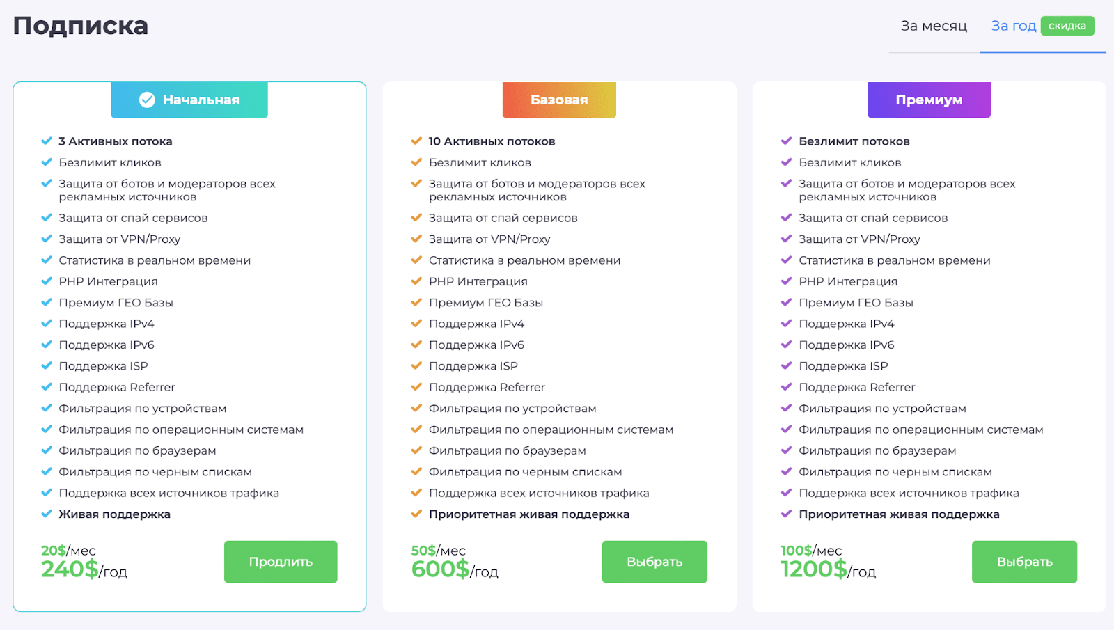Click orange checkmark next to 'PHP Интеграция' in Базовая
The image size is (1114, 630).
click(416, 281)
